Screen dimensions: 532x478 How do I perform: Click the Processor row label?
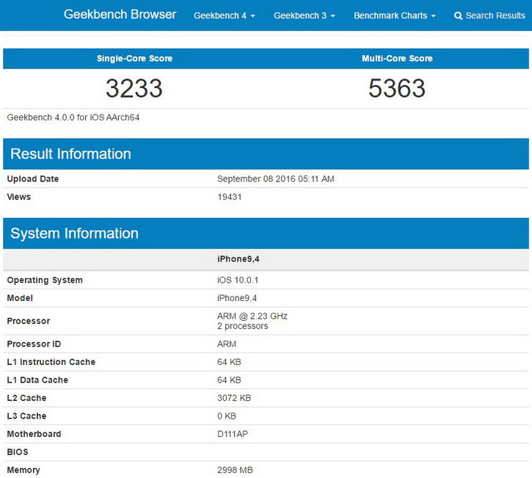tap(29, 321)
